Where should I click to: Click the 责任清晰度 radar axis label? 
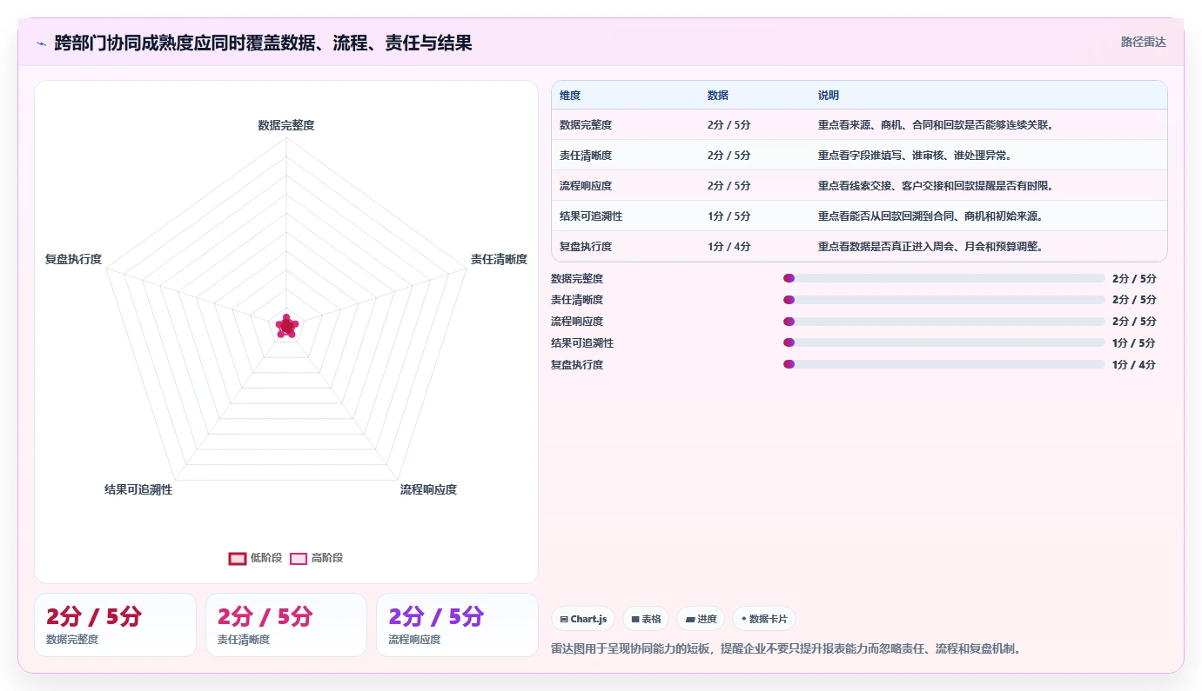499,259
